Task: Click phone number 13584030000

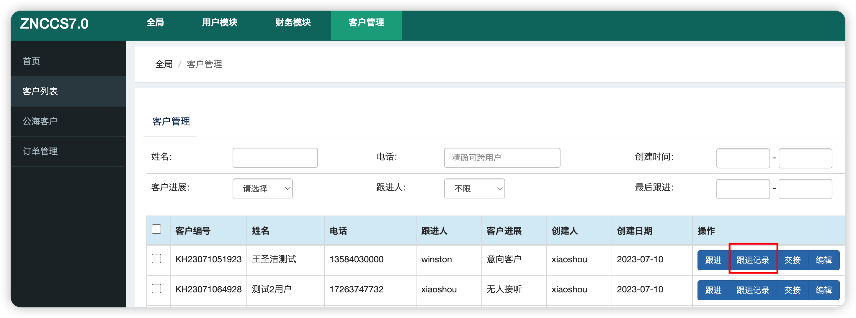Action: coord(356,259)
